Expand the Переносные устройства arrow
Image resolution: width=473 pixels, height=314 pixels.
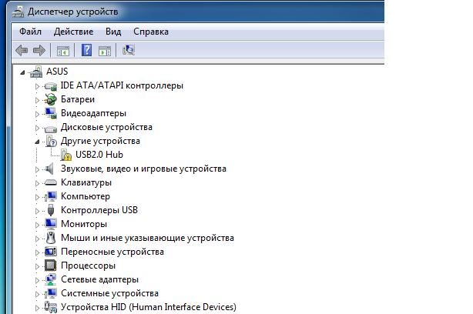(x=37, y=253)
